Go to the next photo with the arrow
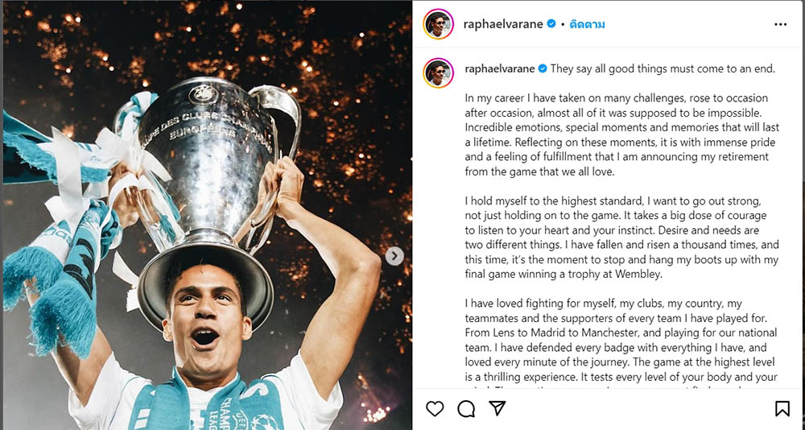 (394, 256)
